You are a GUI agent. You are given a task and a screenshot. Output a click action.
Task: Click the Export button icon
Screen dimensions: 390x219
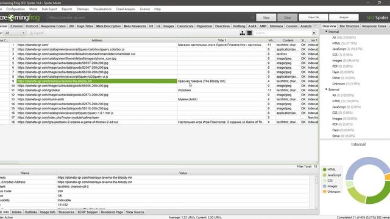click(x=32, y=33)
